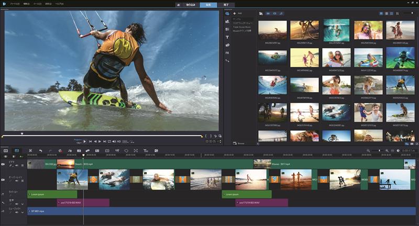Play the preview

pos(85,141)
